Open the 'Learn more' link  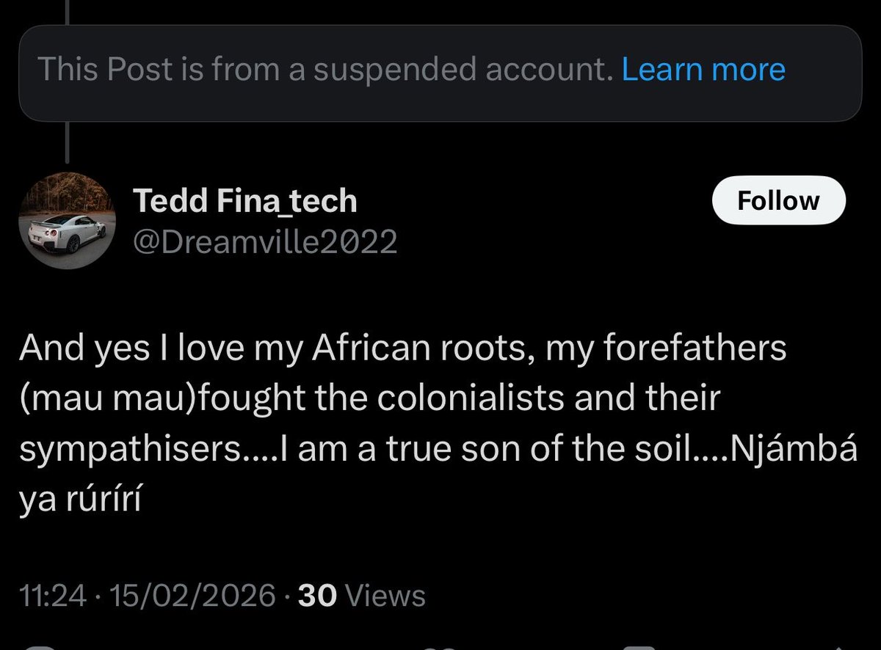tap(703, 70)
